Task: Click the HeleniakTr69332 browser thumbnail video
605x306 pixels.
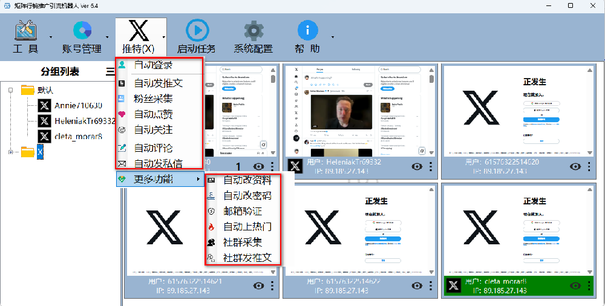Action: (x=341, y=112)
